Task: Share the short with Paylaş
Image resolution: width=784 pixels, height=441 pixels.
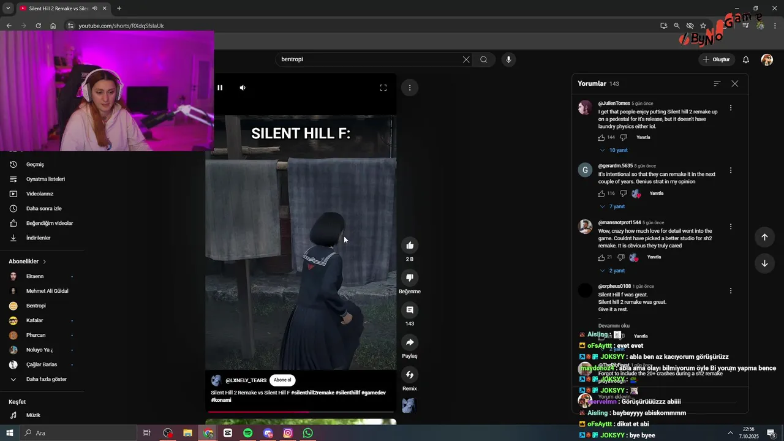Action: pos(410,342)
